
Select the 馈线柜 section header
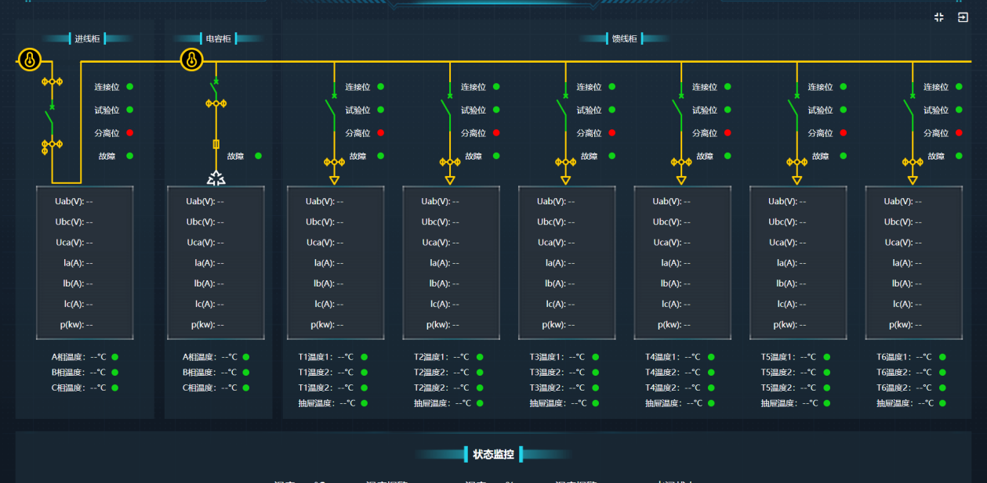point(624,38)
